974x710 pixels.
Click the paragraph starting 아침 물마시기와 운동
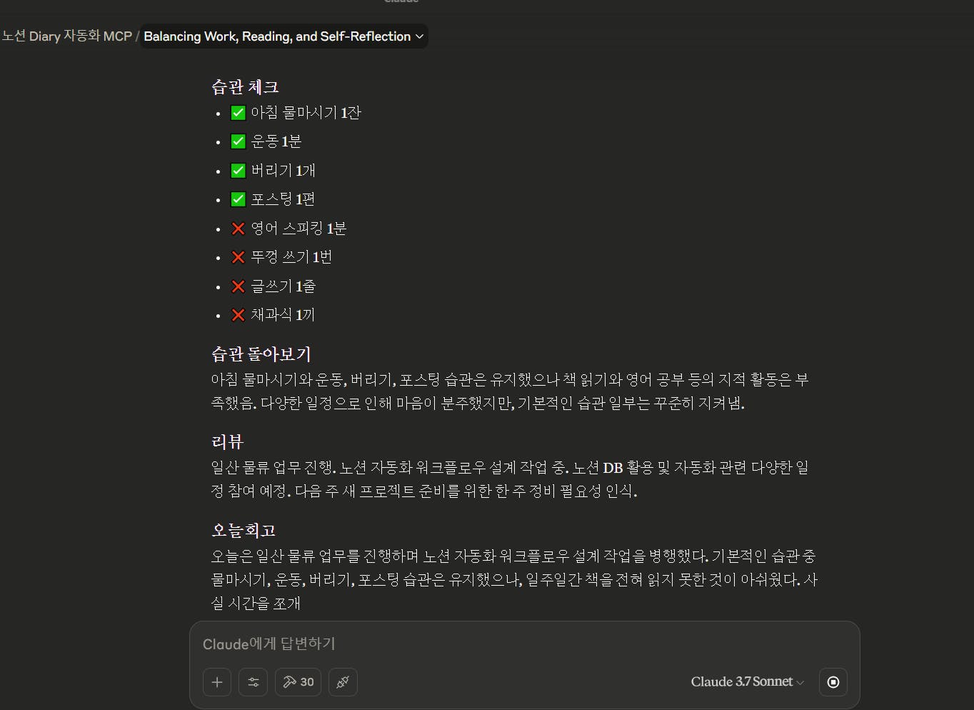[x=510, y=391]
